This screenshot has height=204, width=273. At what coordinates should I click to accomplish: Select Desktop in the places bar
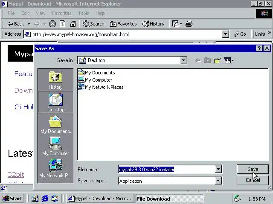tap(55, 102)
